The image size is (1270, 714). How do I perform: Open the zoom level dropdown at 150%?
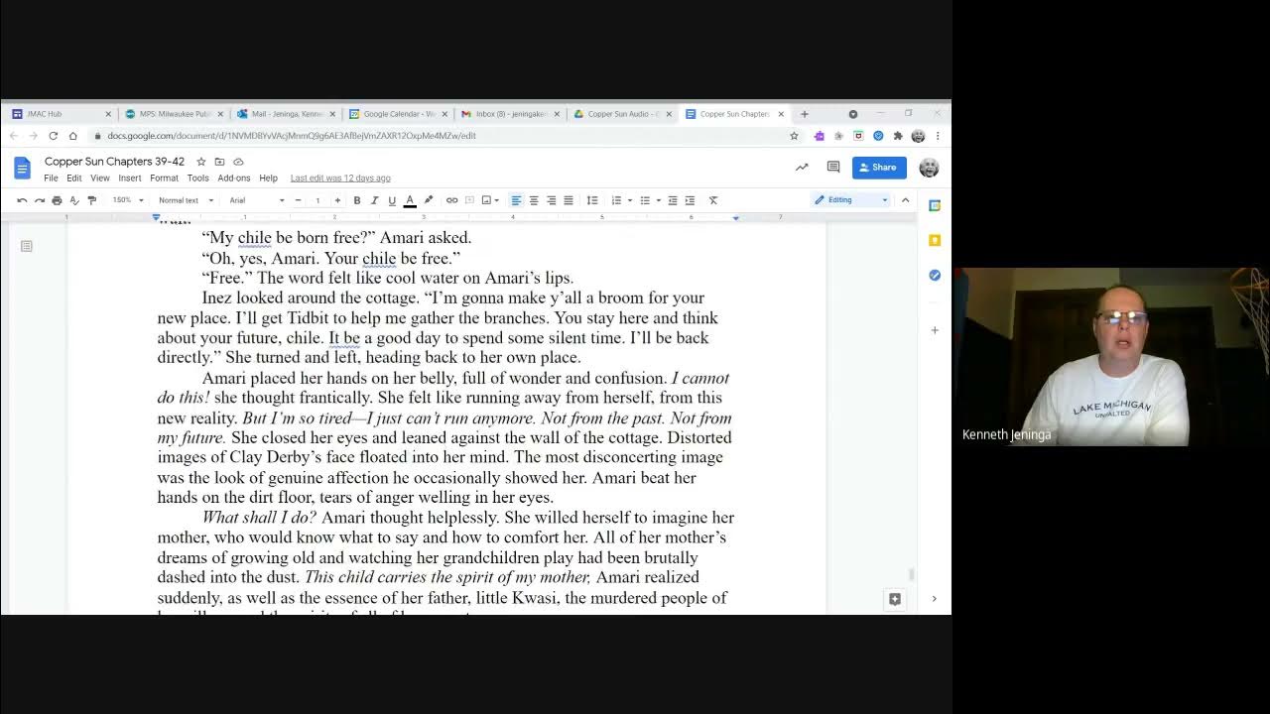[127, 200]
